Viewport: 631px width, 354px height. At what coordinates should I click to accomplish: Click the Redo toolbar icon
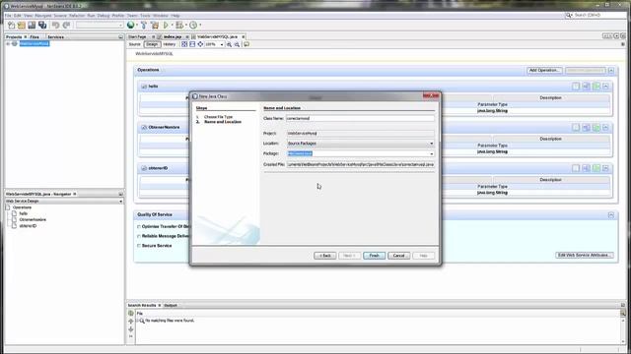(66, 26)
